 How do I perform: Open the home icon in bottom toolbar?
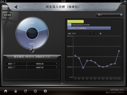[6, 91]
